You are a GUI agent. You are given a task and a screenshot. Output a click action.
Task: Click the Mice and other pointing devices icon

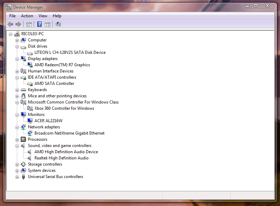coord(23,96)
